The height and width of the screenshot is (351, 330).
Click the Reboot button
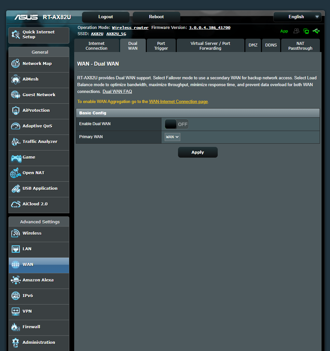click(x=156, y=17)
